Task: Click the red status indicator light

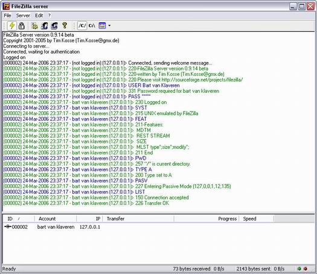Action: coord(306,269)
